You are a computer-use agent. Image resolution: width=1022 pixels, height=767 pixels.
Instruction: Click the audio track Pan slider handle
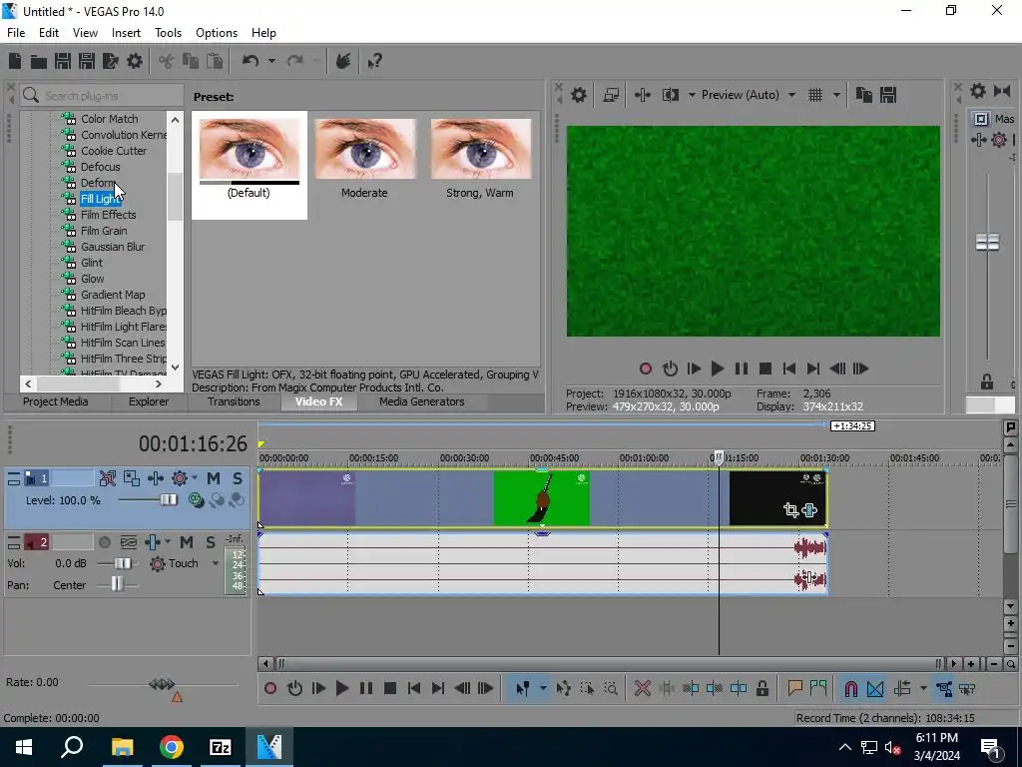click(117, 584)
